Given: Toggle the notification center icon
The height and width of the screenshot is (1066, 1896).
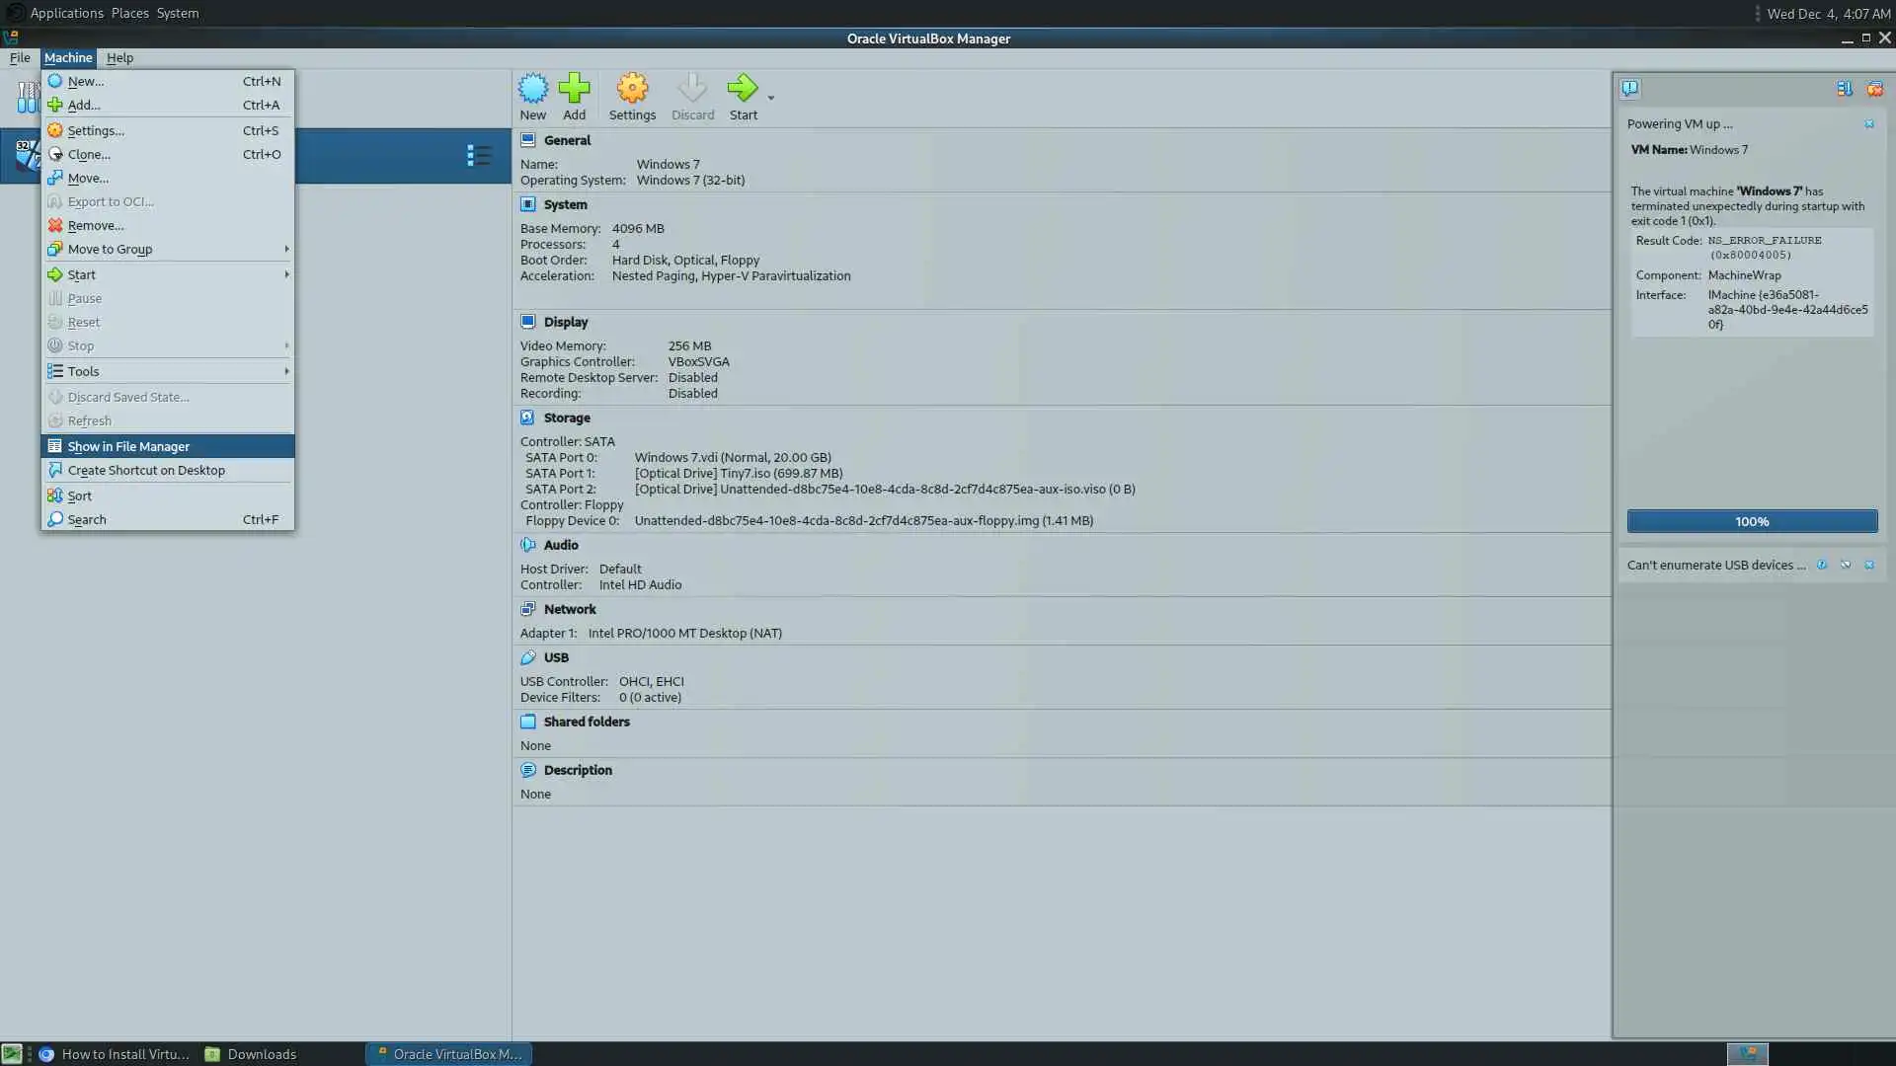Looking at the screenshot, I should click(x=1629, y=89).
